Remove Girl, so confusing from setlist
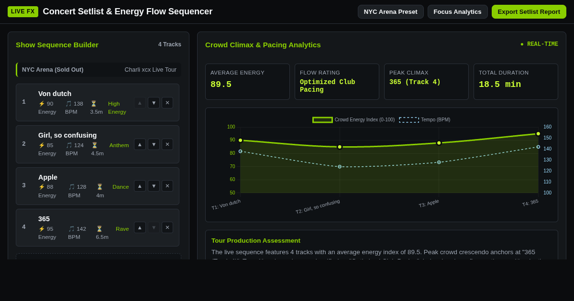Viewport: 574px width, 301px height. point(167,144)
